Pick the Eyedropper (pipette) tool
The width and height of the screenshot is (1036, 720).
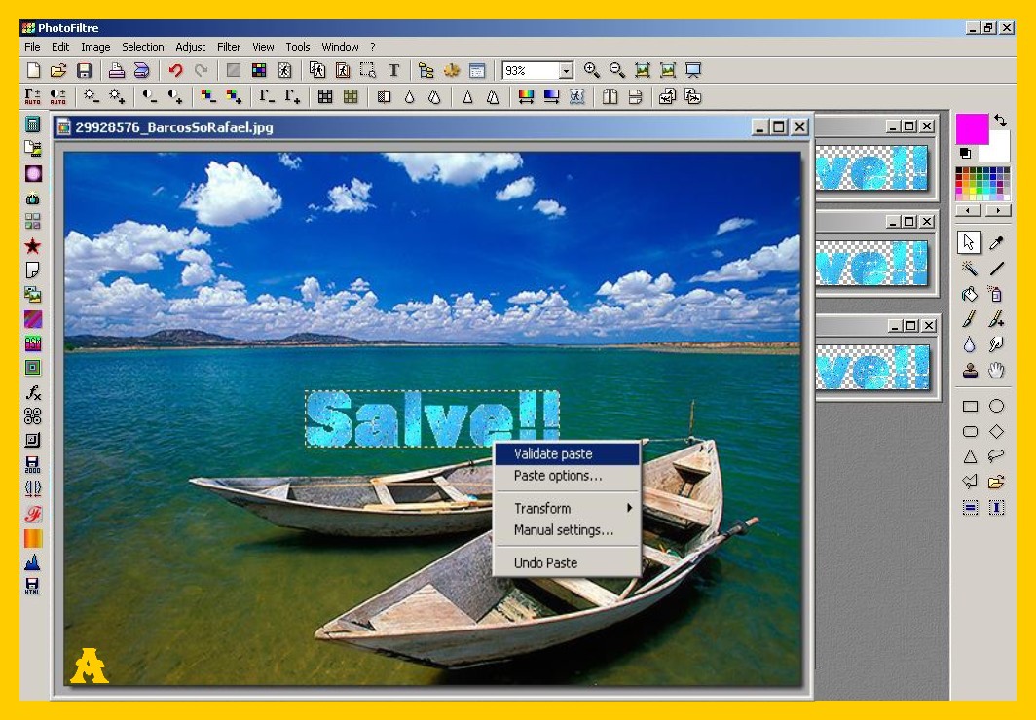coord(996,243)
